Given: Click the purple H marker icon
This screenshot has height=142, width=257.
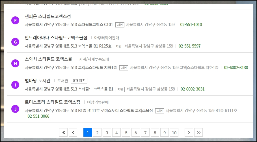Looking at the screenshot, I should point(15,63).
